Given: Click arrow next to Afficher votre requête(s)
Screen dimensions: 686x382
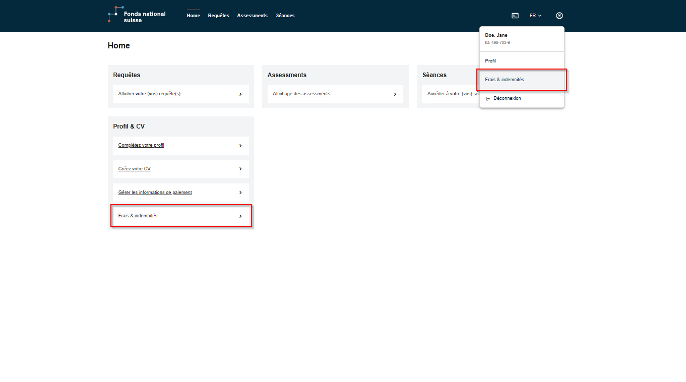Looking at the screenshot, I should (x=240, y=94).
